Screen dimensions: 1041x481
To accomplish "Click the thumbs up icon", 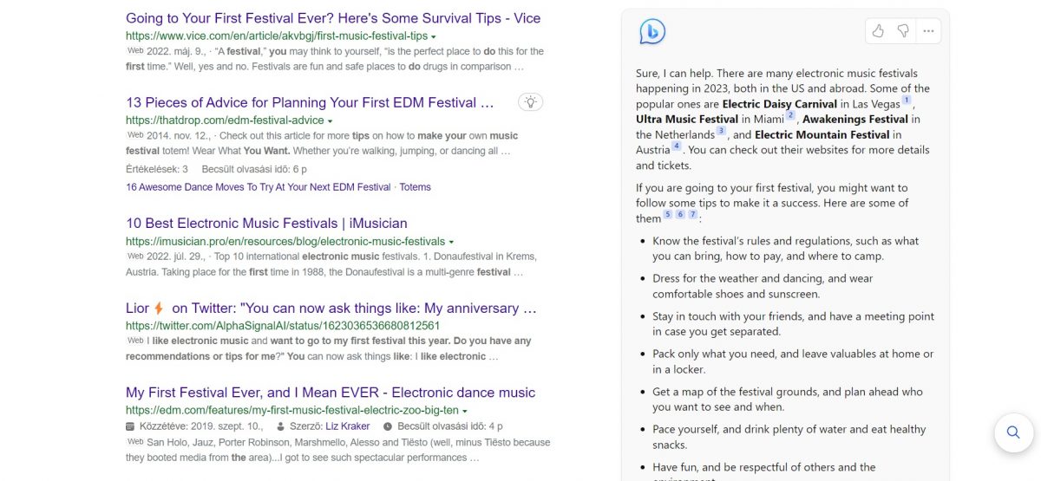I will click(878, 31).
